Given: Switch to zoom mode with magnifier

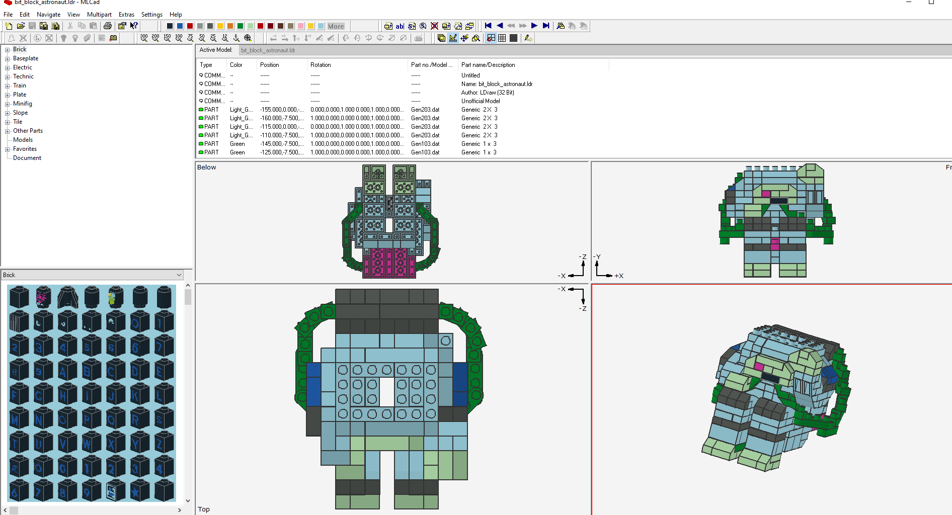Looking at the screenshot, I should point(476,38).
